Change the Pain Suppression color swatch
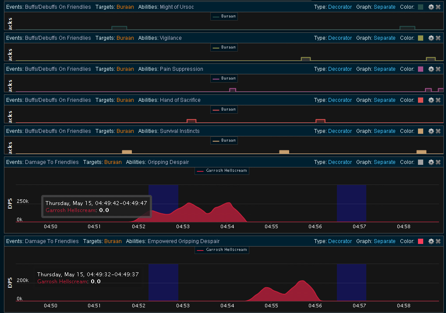Image resolution: width=446 pixels, height=313 pixels. click(421, 69)
